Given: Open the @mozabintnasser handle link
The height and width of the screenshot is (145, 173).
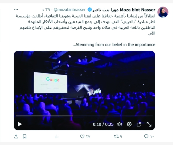Looking at the screenshot, I should (x=69, y=10).
